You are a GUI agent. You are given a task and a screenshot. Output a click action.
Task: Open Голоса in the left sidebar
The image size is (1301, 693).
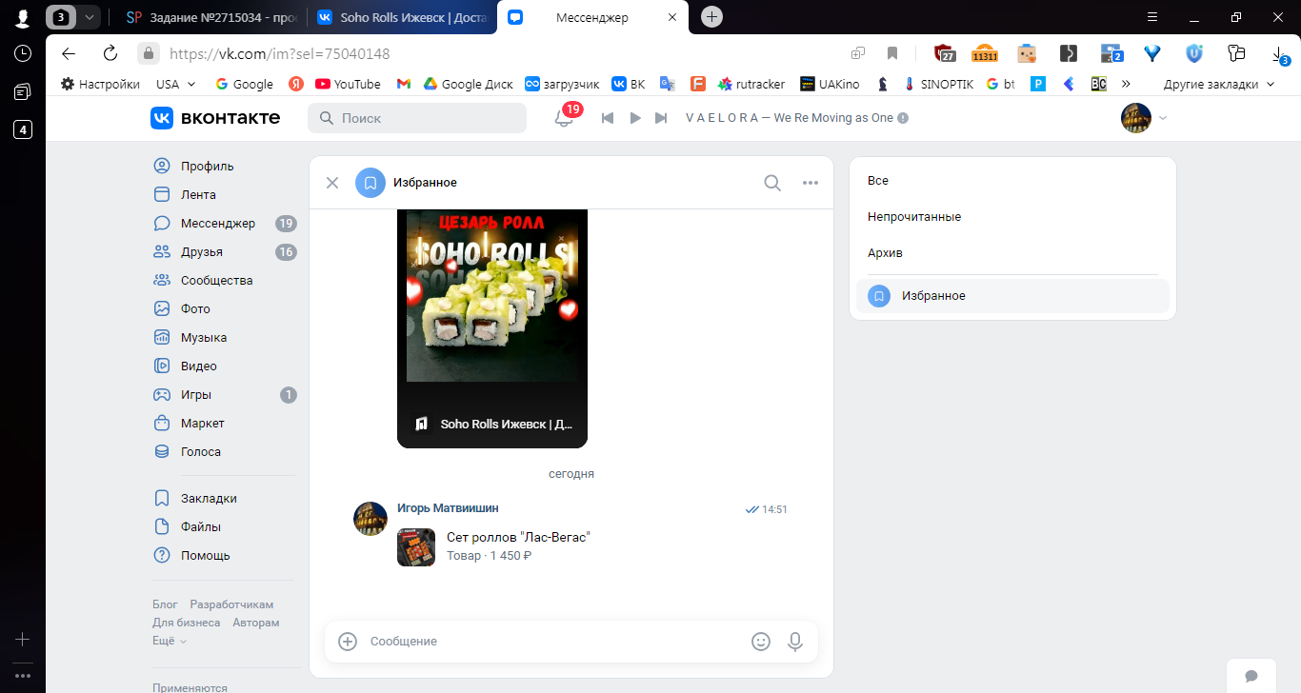[x=224, y=451]
